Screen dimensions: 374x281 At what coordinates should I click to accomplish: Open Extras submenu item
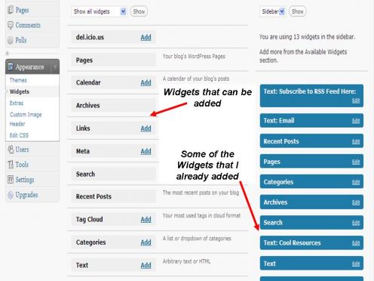pos(17,103)
